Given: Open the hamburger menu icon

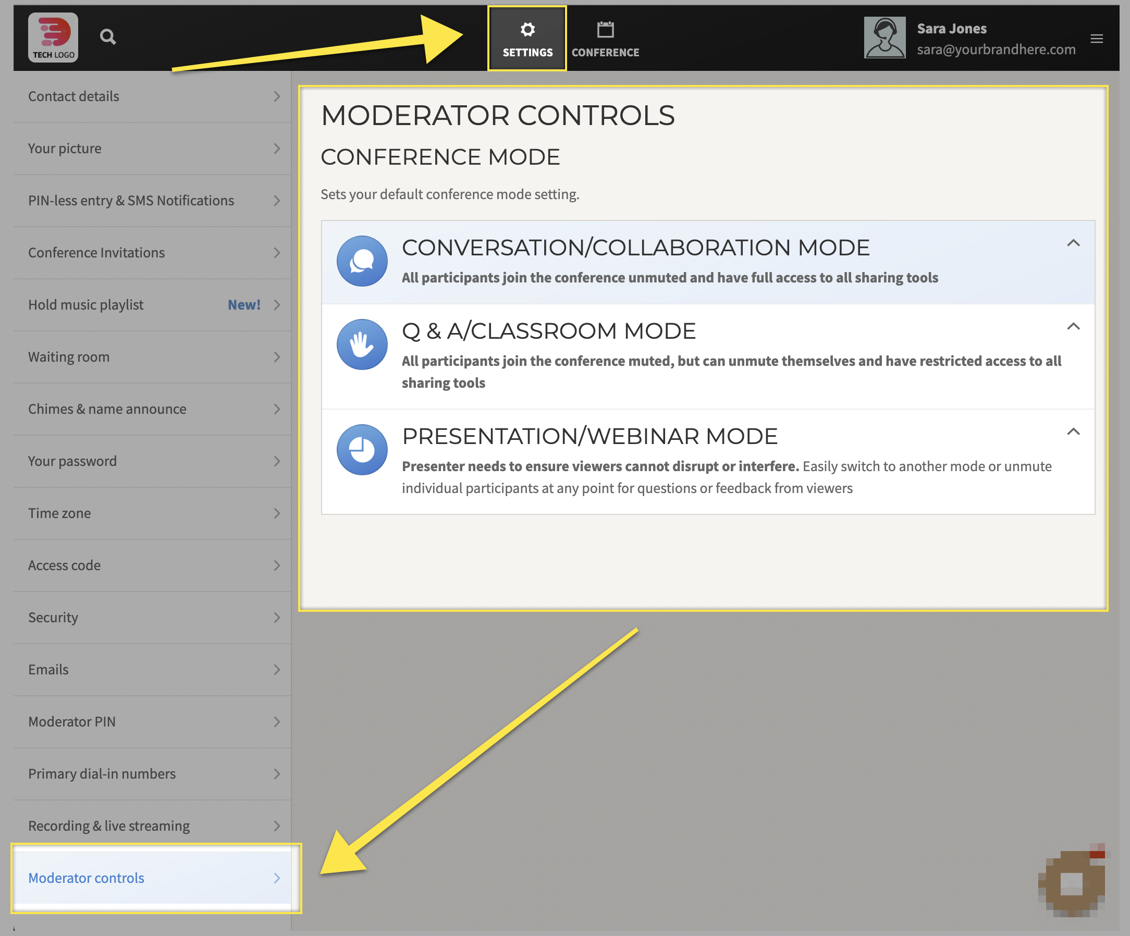Looking at the screenshot, I should click(x=1096, y=39).
